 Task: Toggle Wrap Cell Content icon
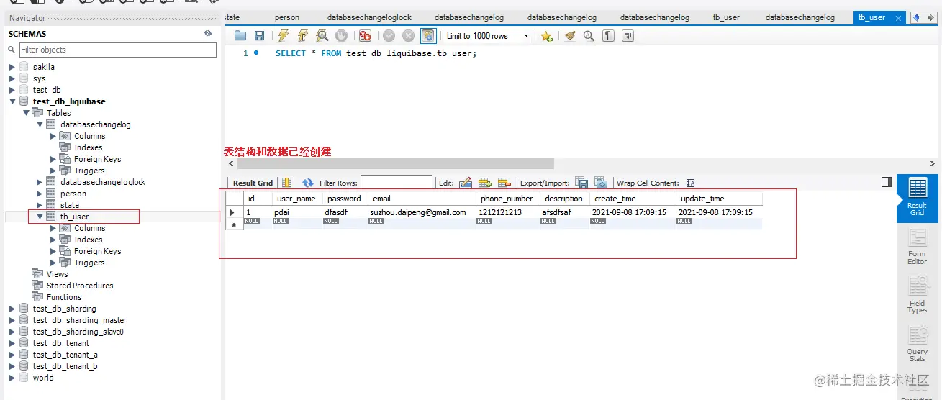(690, 183)
